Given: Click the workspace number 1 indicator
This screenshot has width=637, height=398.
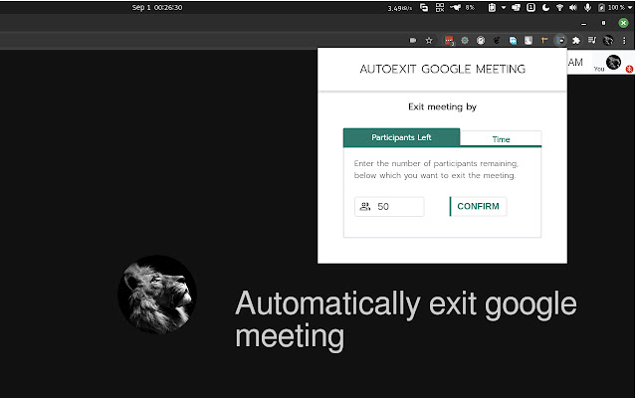Looking at the screenshot, I should tap(531, 7).
